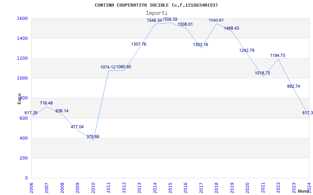Select the 716.48 data label

click(46, 103)
